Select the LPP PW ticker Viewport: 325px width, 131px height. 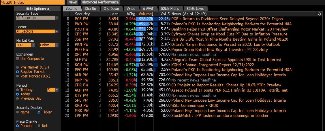[x=81, y=115]
